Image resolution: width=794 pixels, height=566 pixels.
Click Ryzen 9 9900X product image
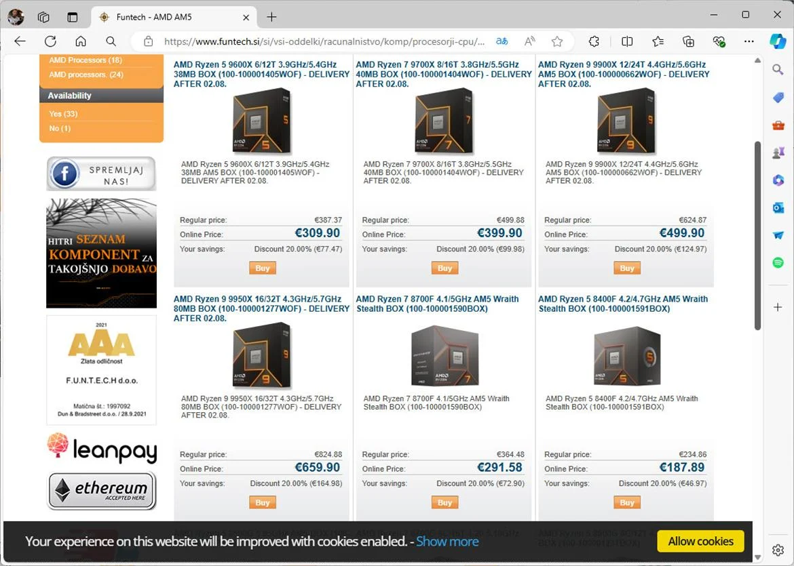click(x=626, y=121)
